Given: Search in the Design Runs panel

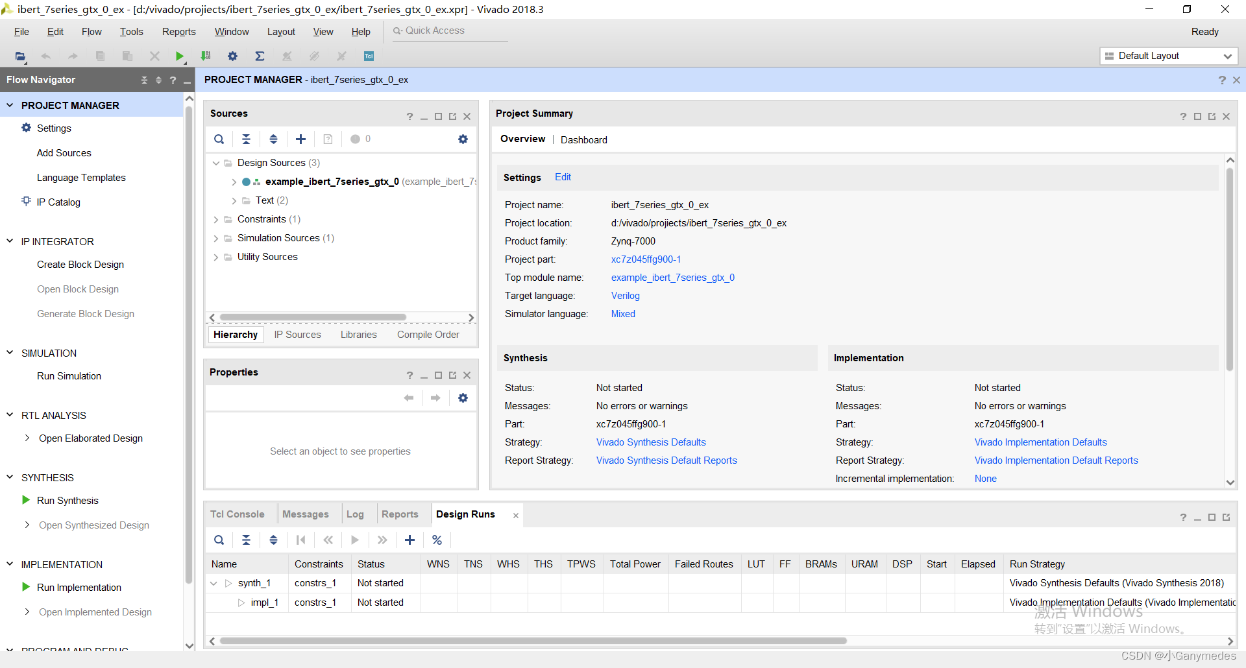Looking at the screenshot, I should 219,540.
